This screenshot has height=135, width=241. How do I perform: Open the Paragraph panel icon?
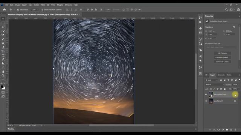[x=200, y=61]
